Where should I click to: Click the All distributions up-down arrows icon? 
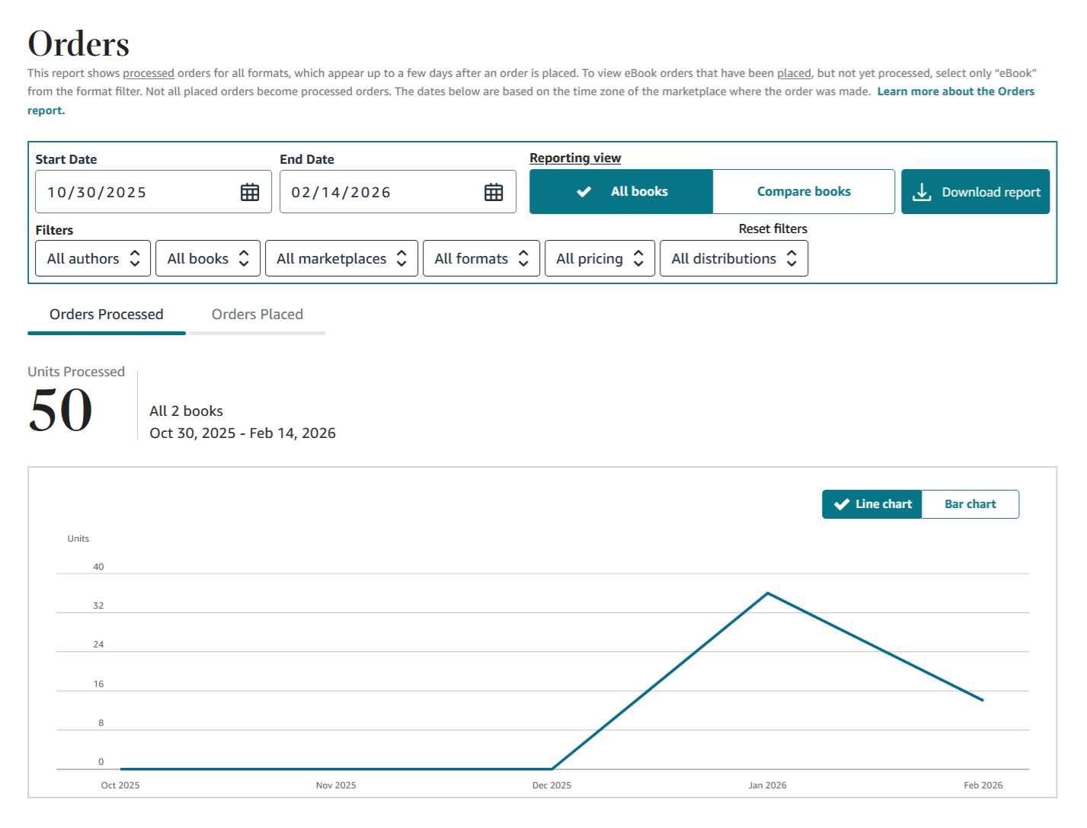point(792,259)
